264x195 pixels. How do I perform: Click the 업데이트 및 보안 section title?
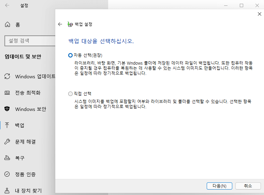pos(23,56)
